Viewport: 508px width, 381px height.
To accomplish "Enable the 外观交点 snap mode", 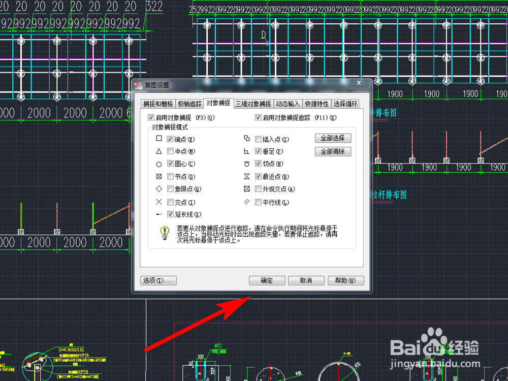I will [258, 189].
